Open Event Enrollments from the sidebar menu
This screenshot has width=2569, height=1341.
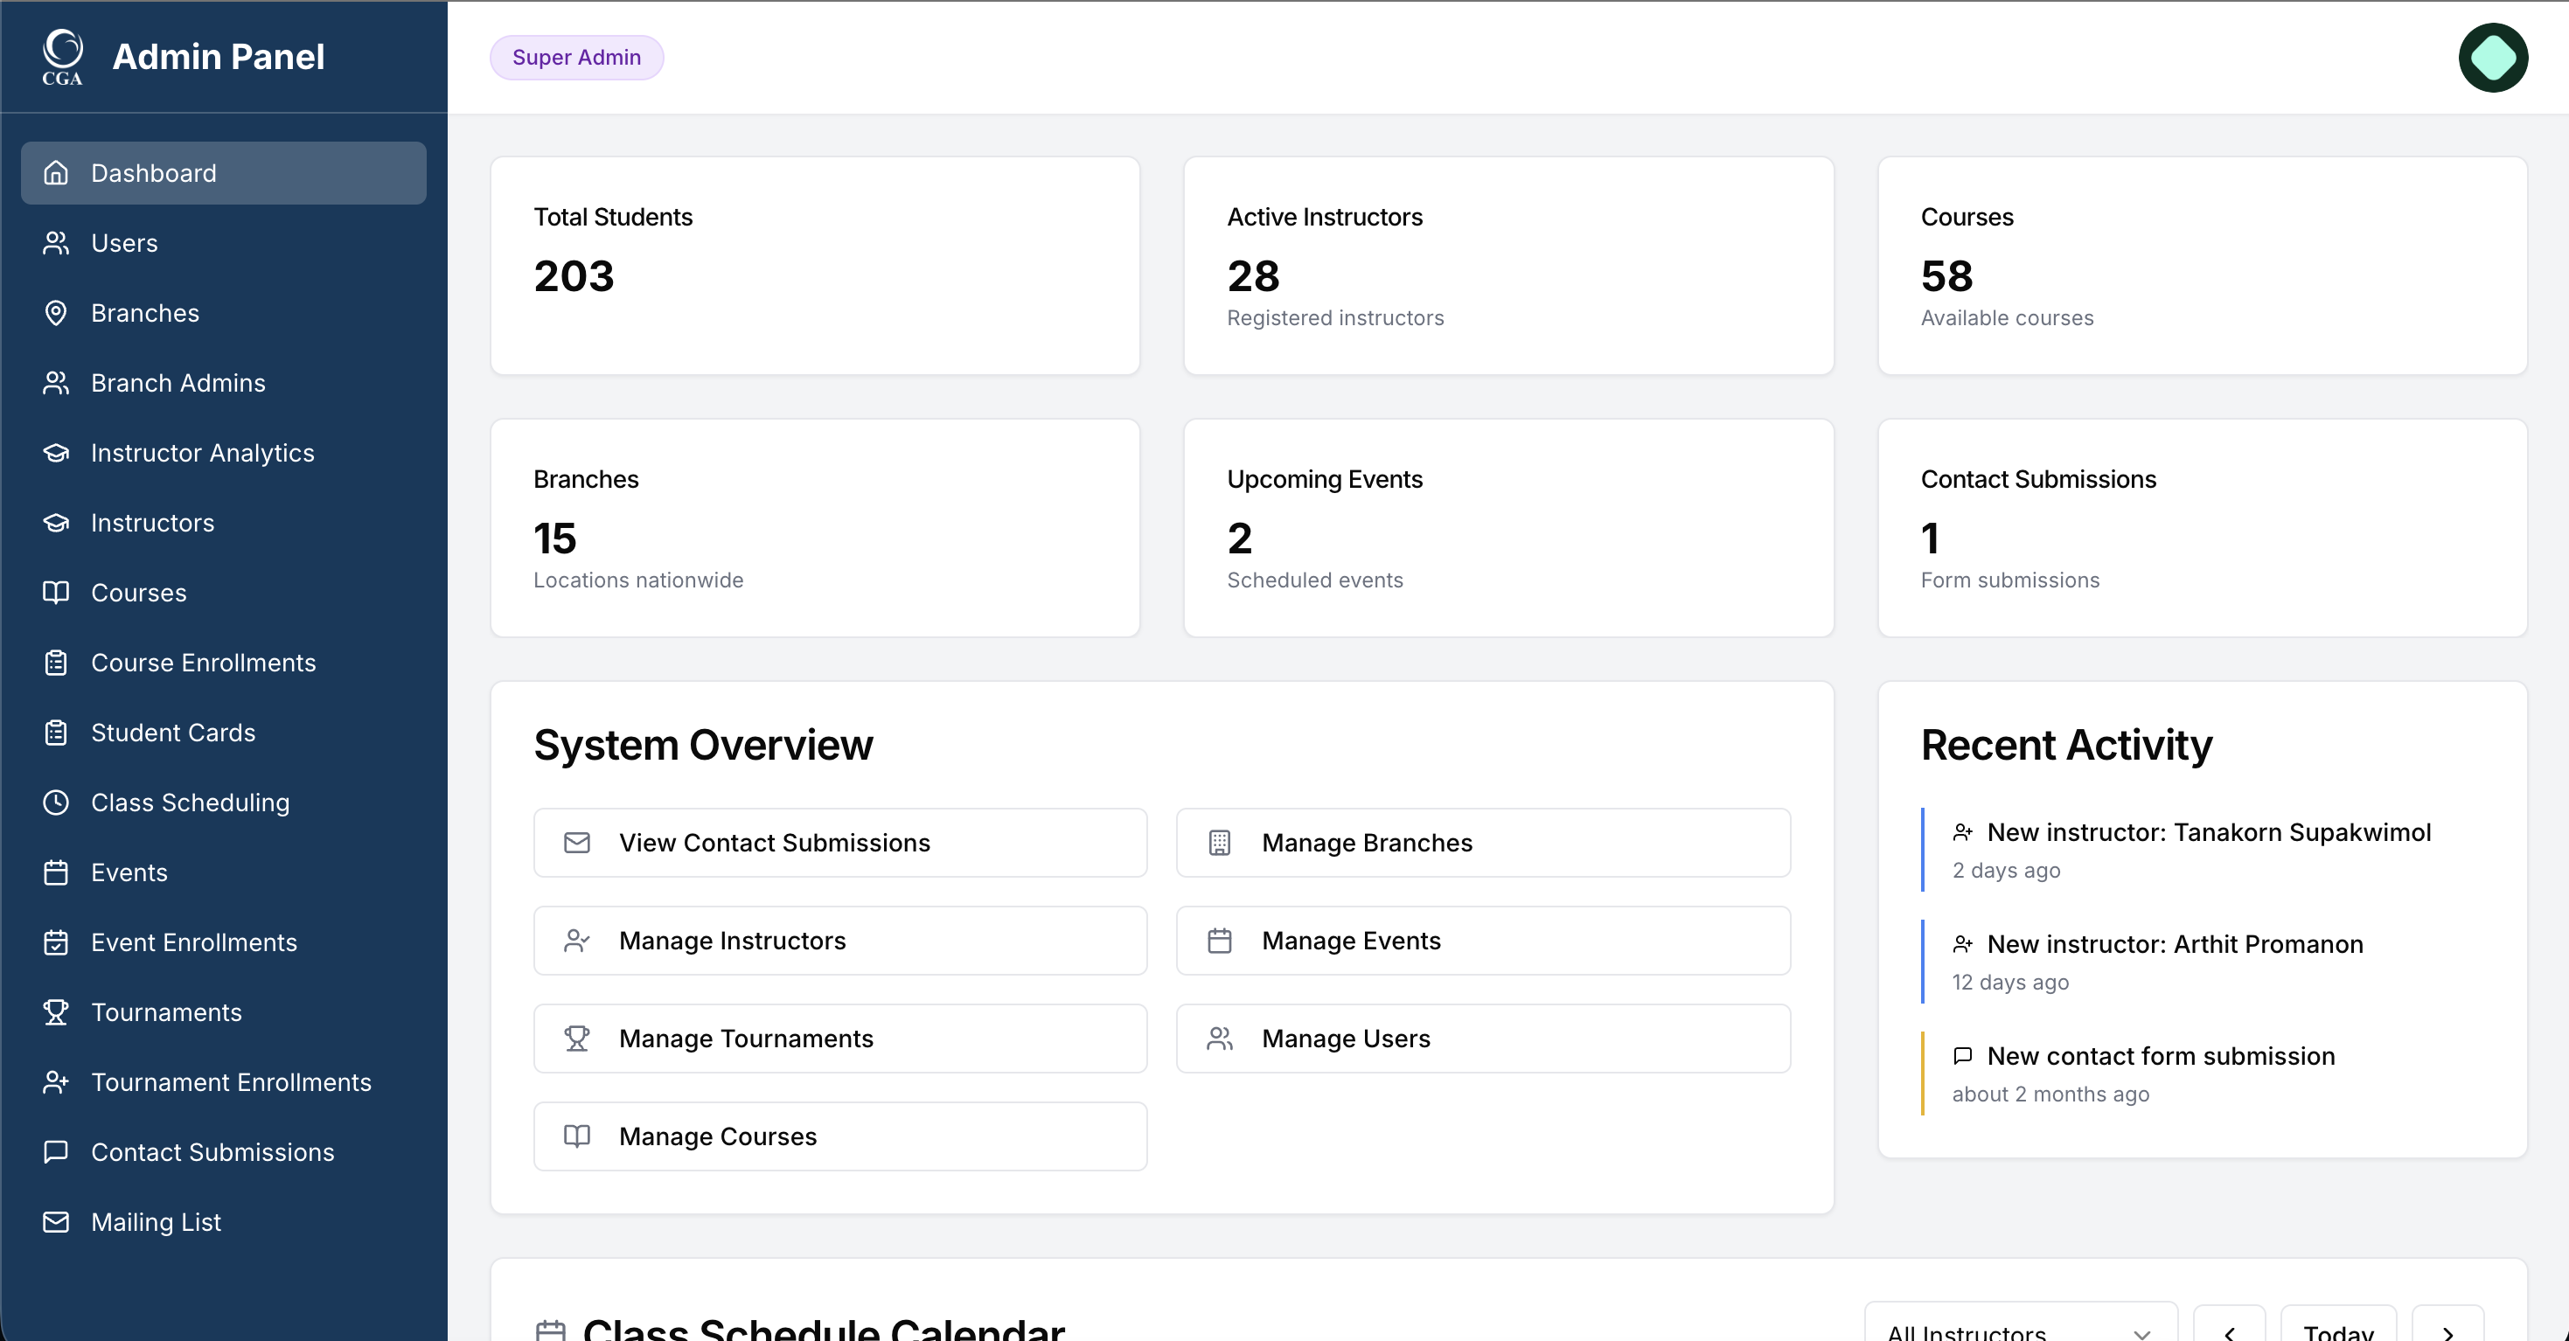pyautogui.click(x=194, y=942)
